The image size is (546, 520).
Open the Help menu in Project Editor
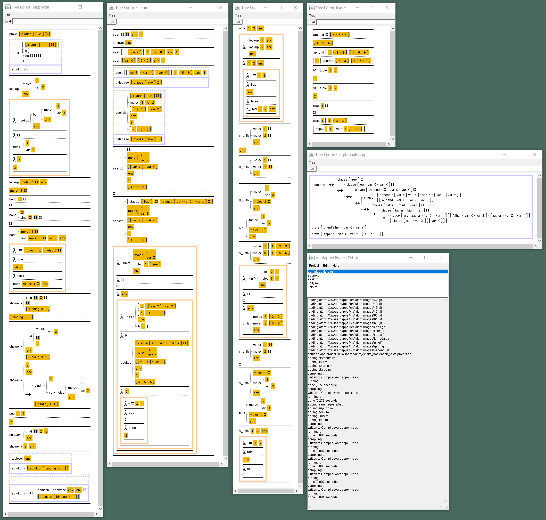pos(335,265)
